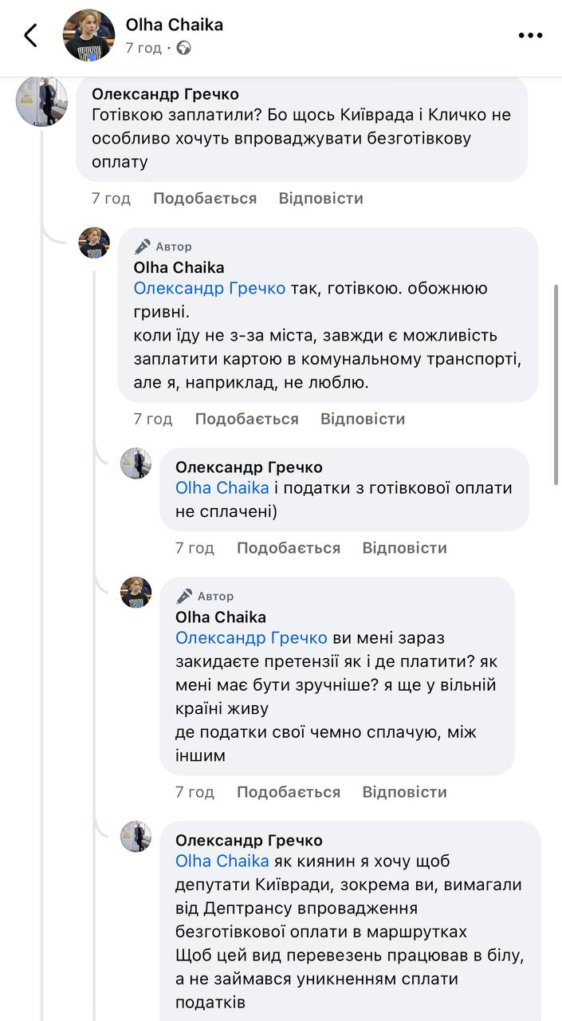Tap Олександр Гречко's avatar on first comment
The width and height of the screenshot is (562, 1021).
coord(41,101)
